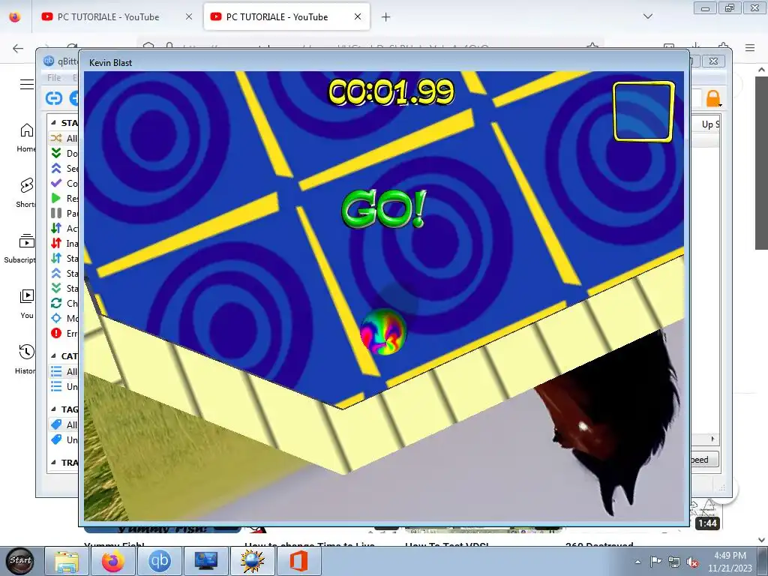Click the monitor icon in the taskbar
This screenshot has height=576, width=768.
coord(205,561)
